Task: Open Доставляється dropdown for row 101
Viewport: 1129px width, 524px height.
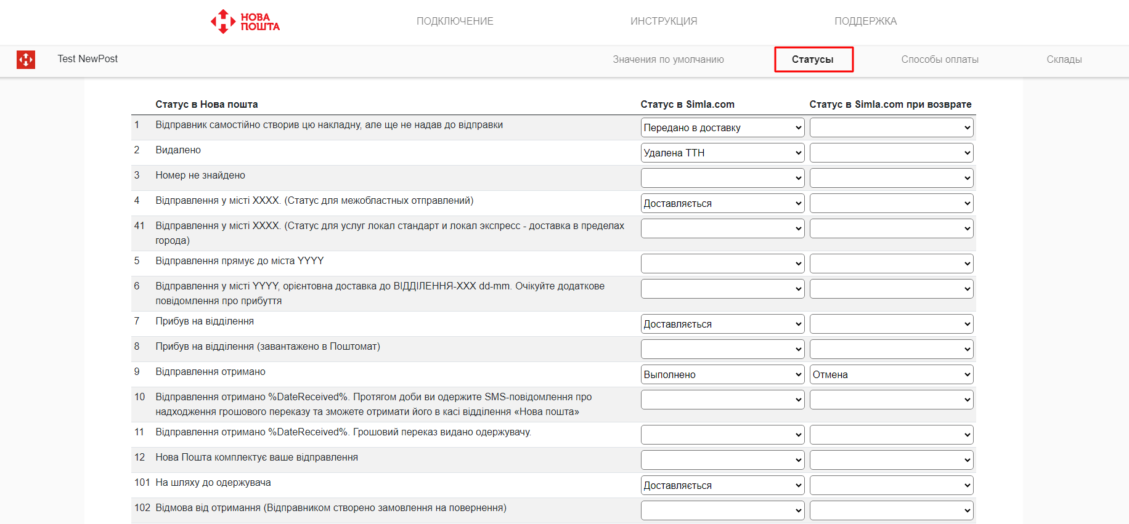Action: 723,486
